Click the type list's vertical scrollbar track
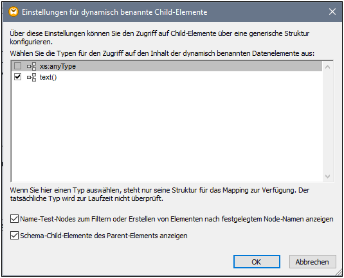 tap(327, 121)
